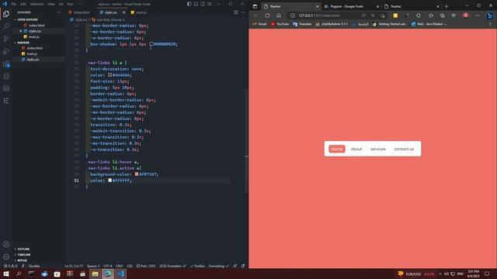The height and width of the screenshot is (279, 497).
Task: Switch to the index.html editor tab
Action: [79, 12]
